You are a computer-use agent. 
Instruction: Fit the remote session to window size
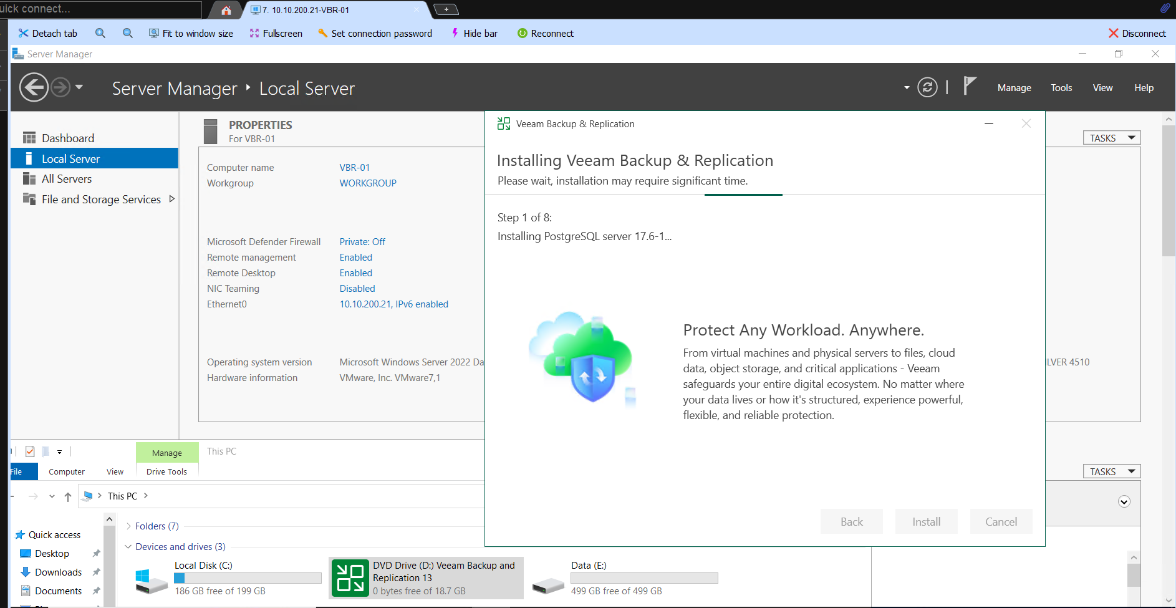[x=191, y=33]
